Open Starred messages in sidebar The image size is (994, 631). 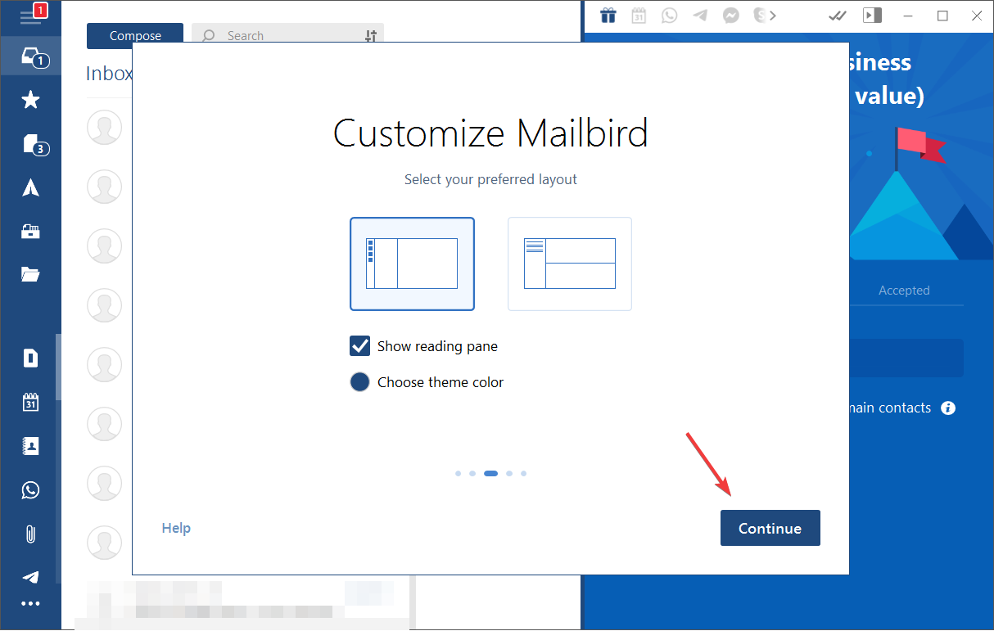coord(30,100)
